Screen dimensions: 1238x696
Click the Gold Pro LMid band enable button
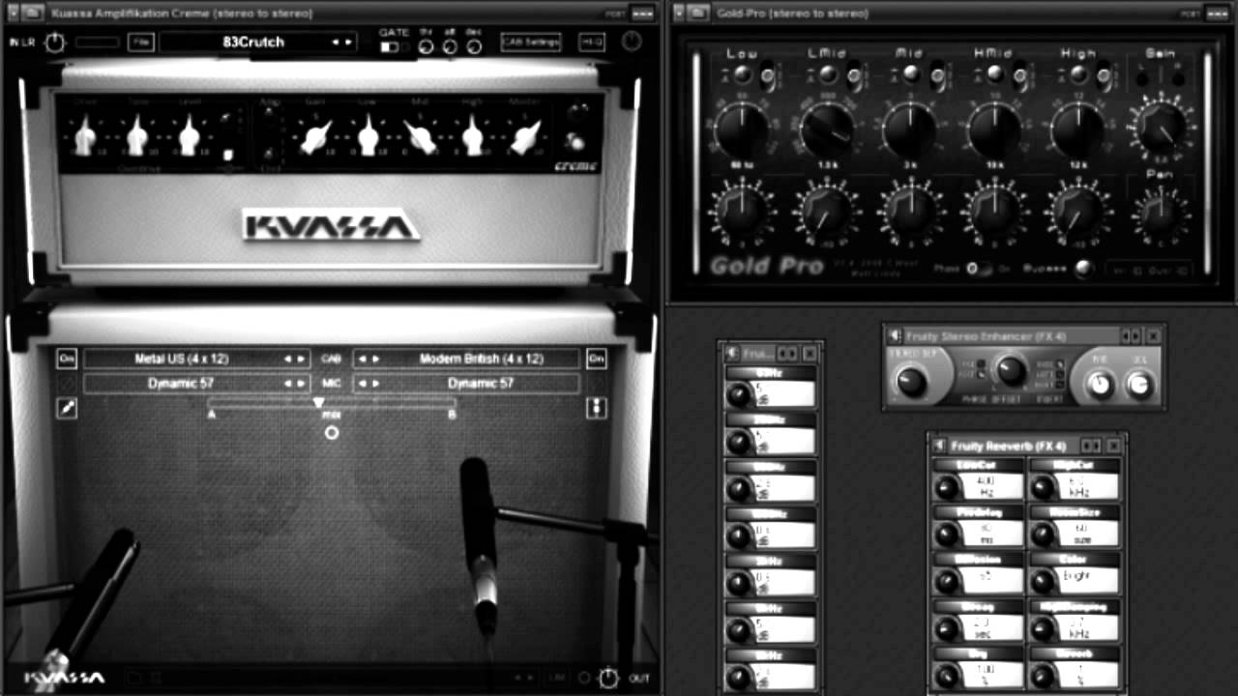click(x=829, y=73)
